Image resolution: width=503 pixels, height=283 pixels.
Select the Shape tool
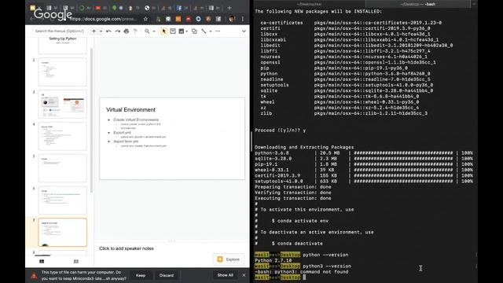(194, 31)
